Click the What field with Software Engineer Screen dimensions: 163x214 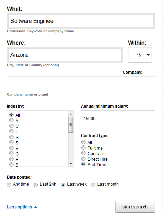(x=81, y=21)
